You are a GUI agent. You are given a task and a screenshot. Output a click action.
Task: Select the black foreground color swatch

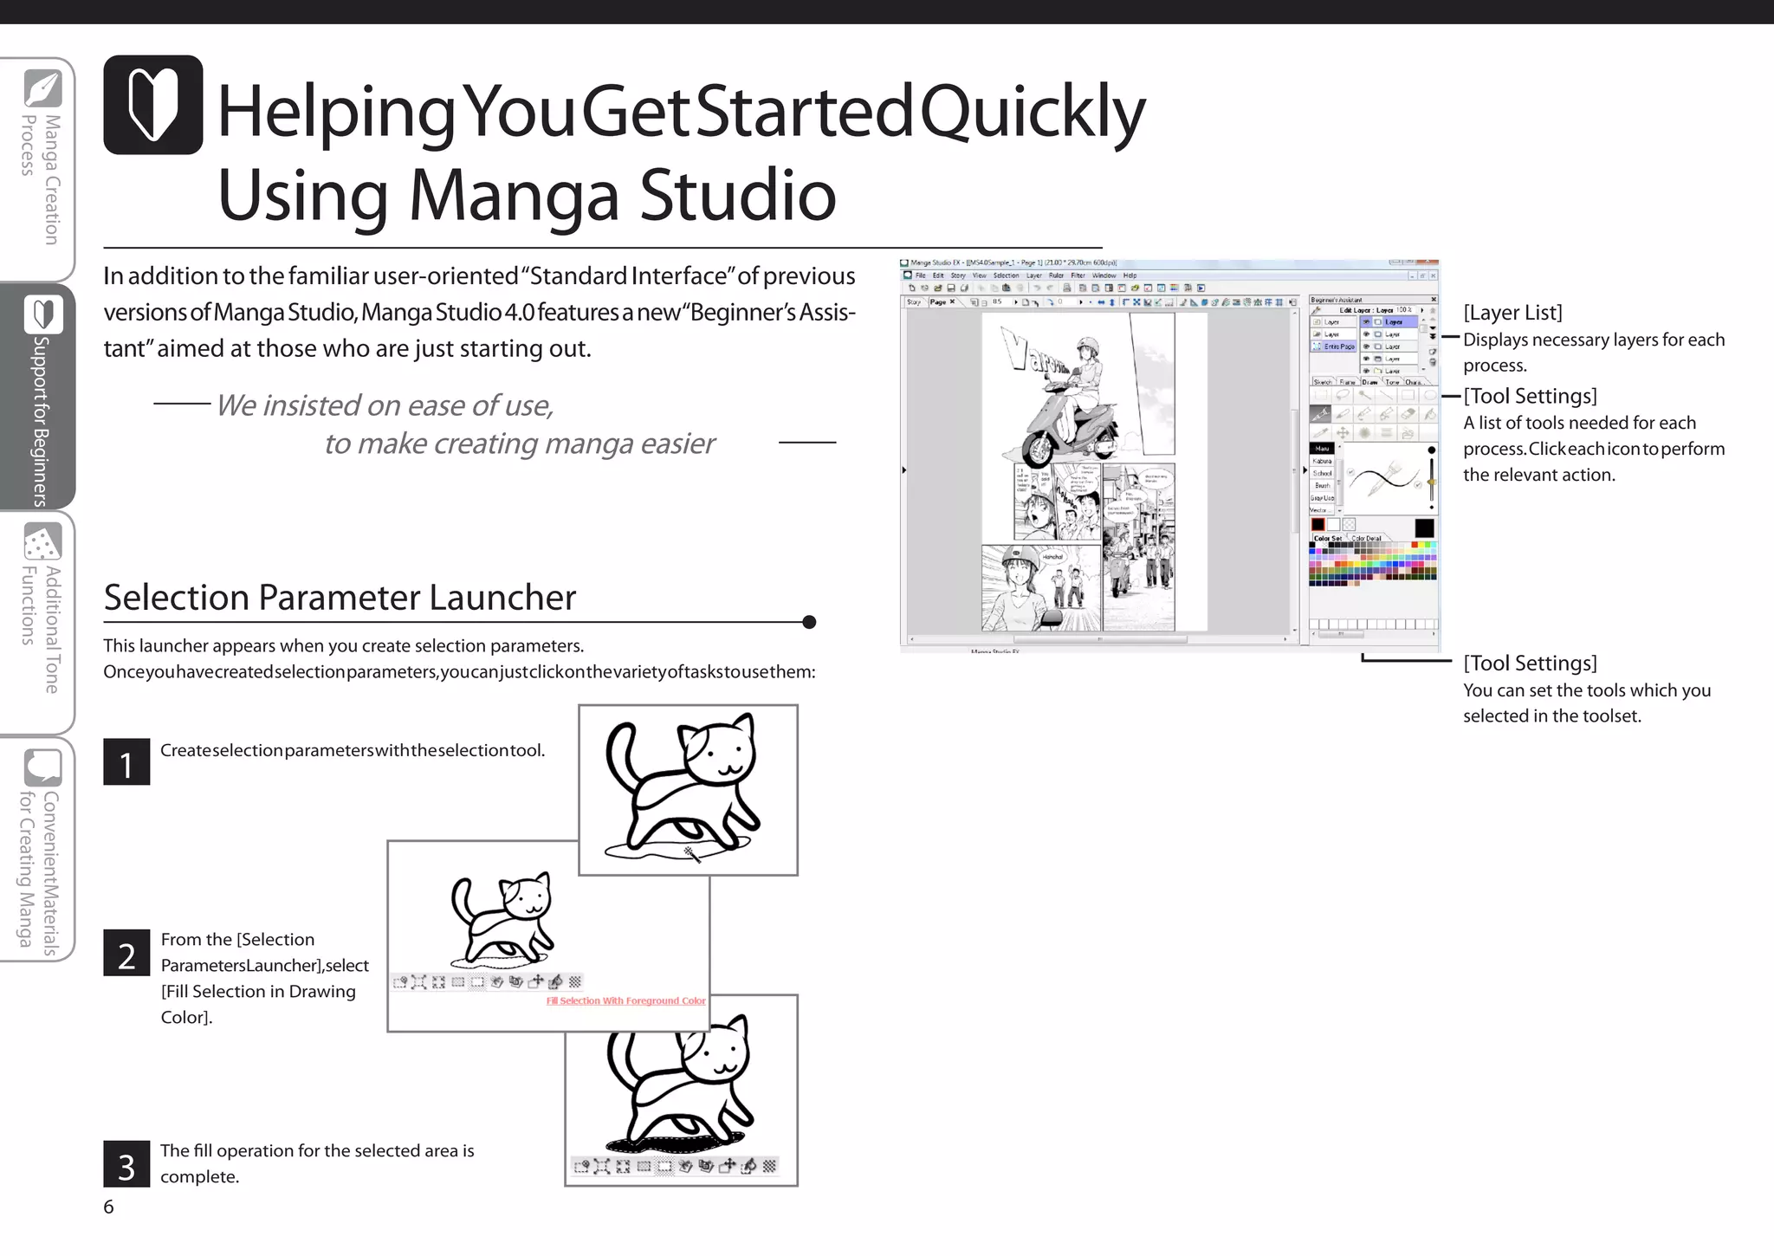[1318, 524]
